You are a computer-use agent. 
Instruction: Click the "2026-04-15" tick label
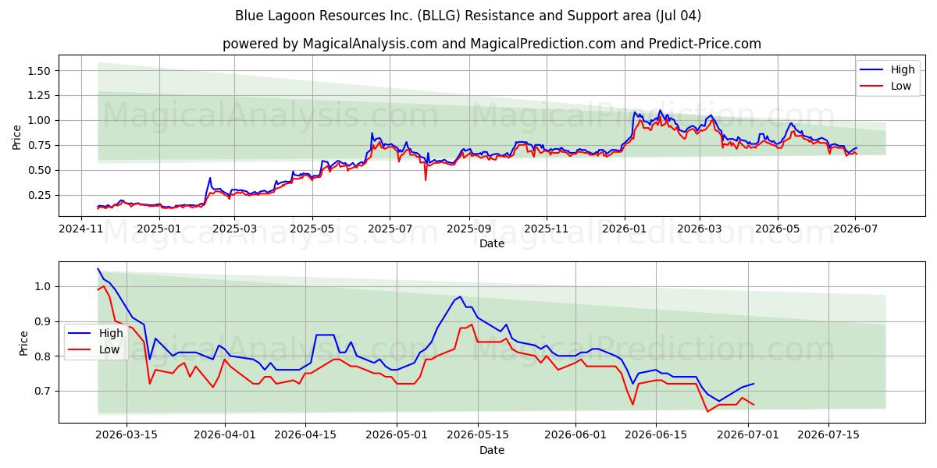[x=305, y=435]
